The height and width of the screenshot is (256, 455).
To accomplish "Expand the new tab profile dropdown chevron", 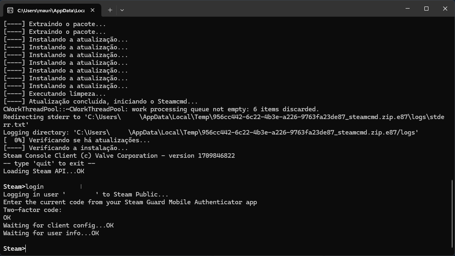I will tap(122, 10).
